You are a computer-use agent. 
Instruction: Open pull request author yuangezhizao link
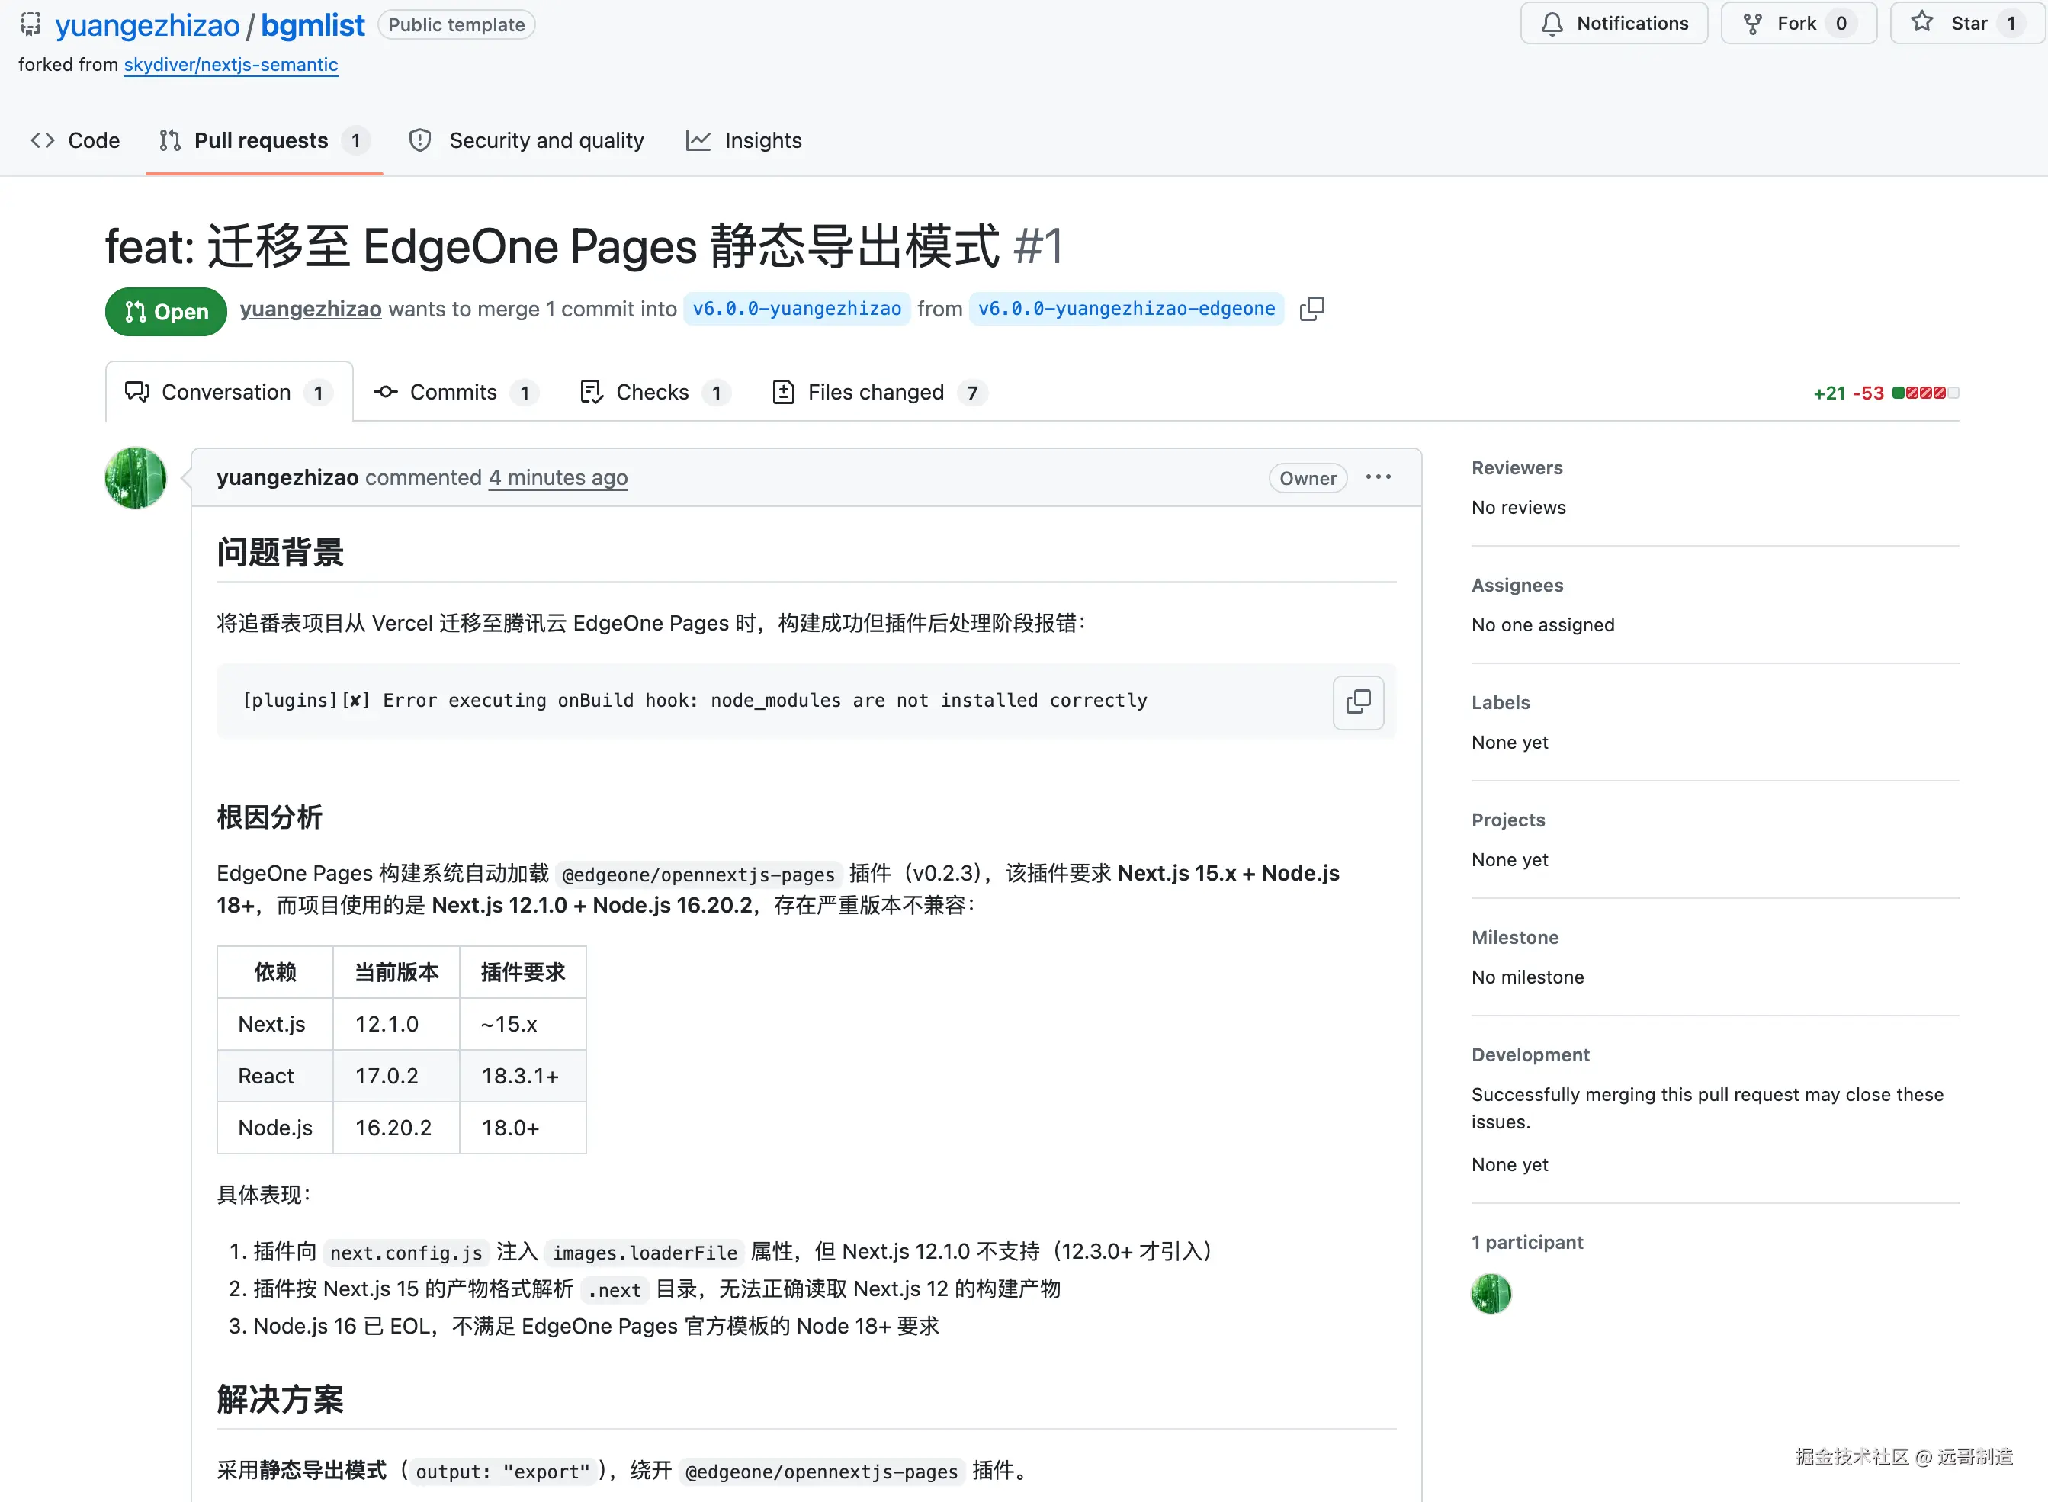coord(311,309)
